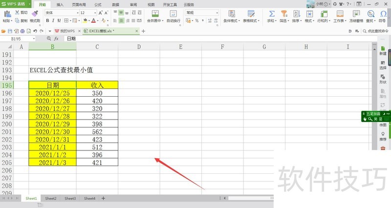Viewport: 391px width, 208px height.
Task: Open the font size dropdown showing 12
Action: [95, 13]
